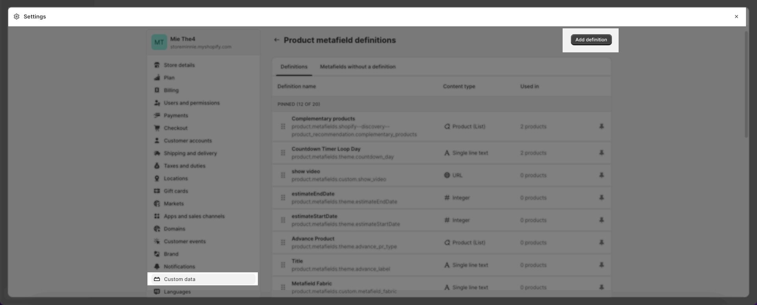The width and height of the screenshot is (757, 305).
Task: Click the Checkout cart icon
Action: click(x=157, y=128)
